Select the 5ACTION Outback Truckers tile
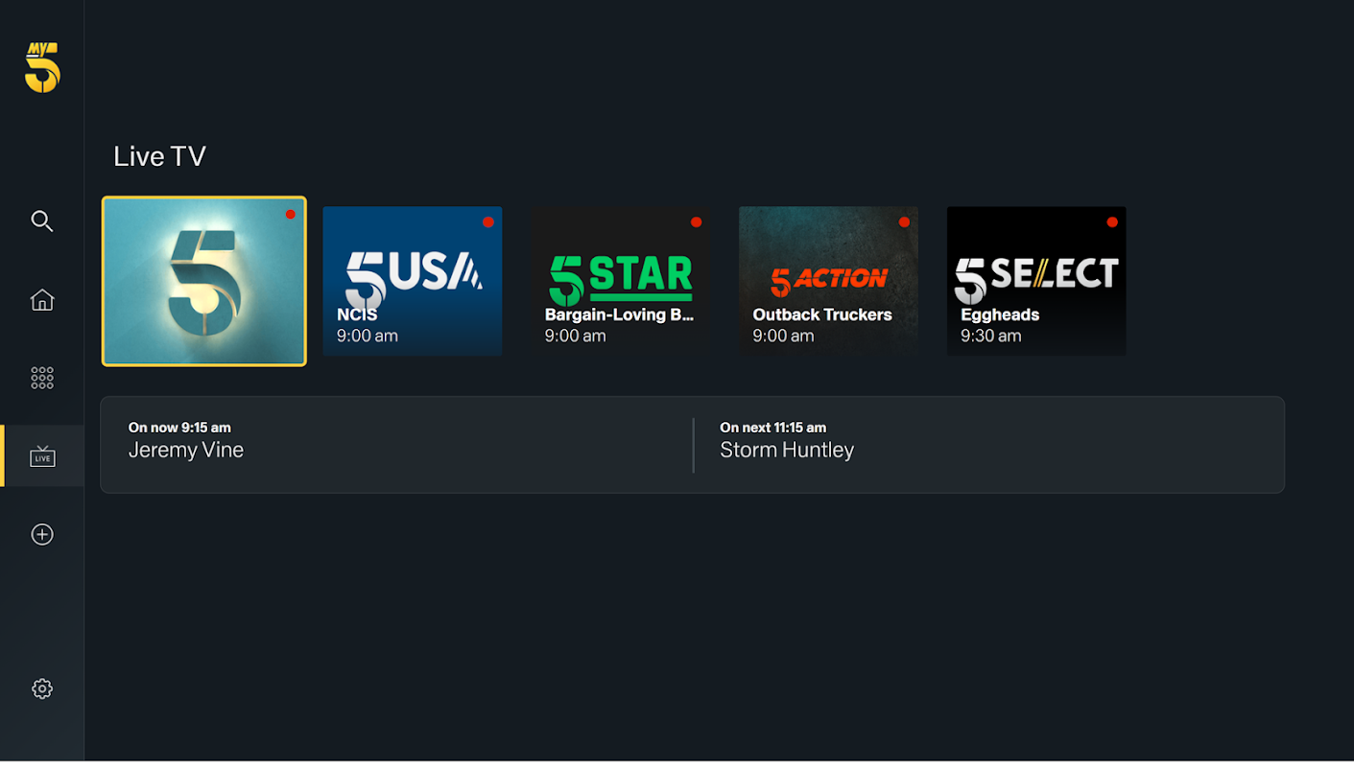The width and height of the screenshot is (1354, 767). (x=828, y=281)
